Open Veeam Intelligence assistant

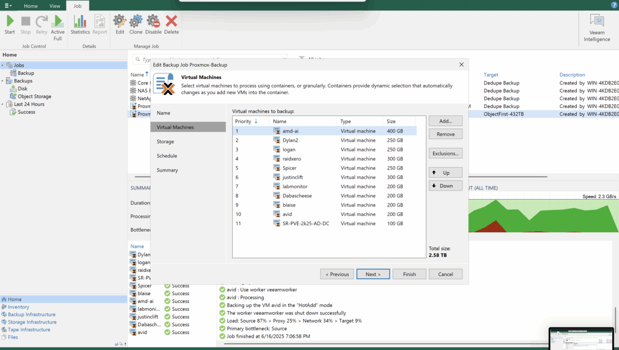click(x=597, y=27)
